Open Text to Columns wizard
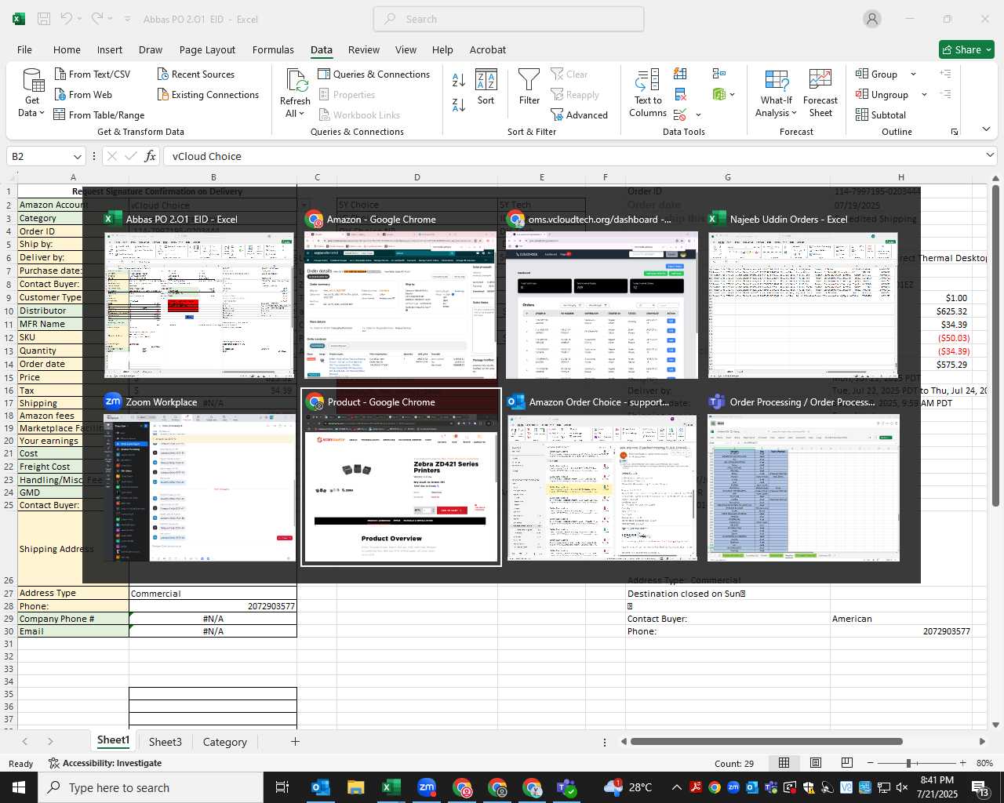The image size is (1004, 803). 648,93
